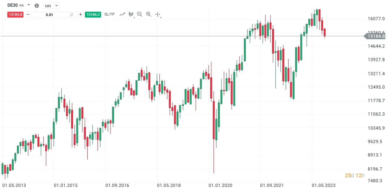
Task: Click the zoom in magnifier icon
Action: click(x=149, y=14)
